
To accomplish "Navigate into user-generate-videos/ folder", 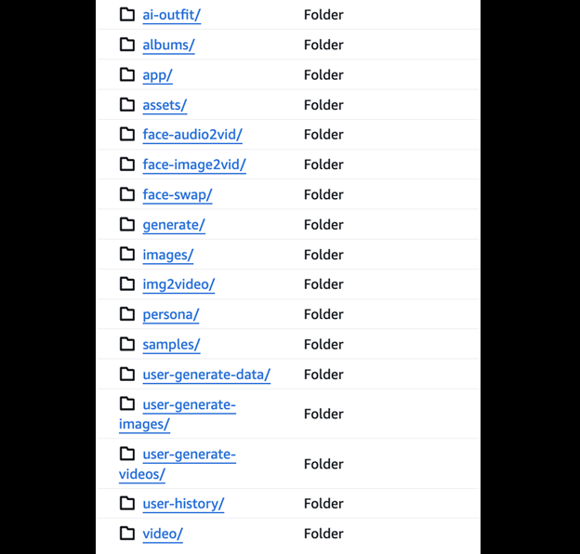I will tap(189, 455).
